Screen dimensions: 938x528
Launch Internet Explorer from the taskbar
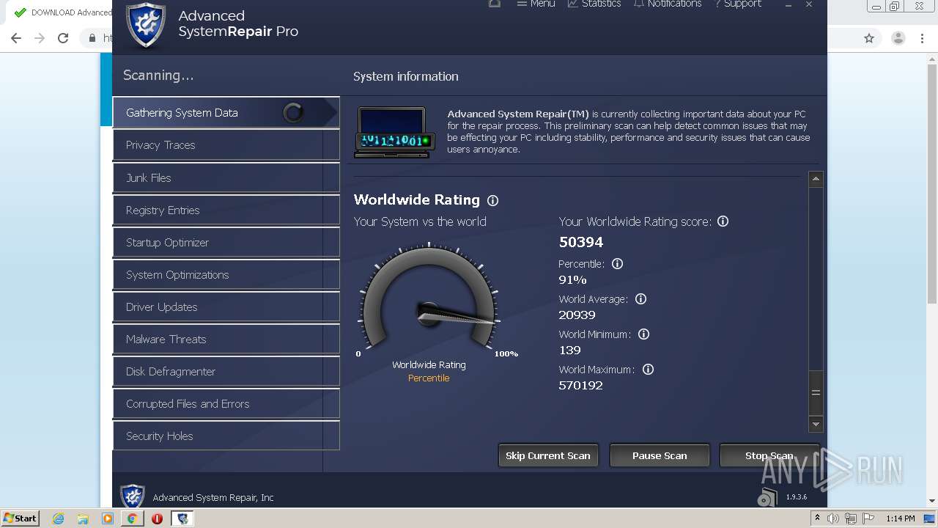tap(58, 518)
